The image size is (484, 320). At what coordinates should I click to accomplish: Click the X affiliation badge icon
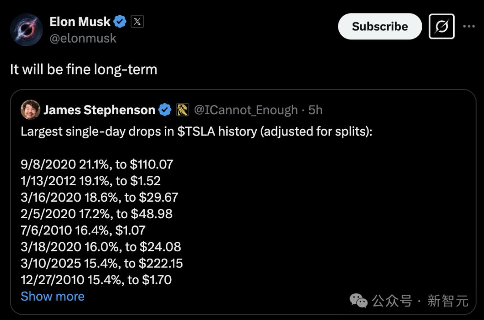pyautogui.click(x=137, y=22)
